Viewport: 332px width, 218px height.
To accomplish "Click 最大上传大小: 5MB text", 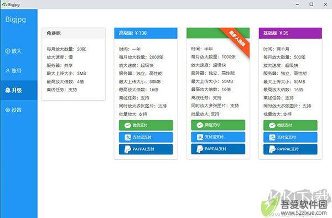I will [66, 74].
